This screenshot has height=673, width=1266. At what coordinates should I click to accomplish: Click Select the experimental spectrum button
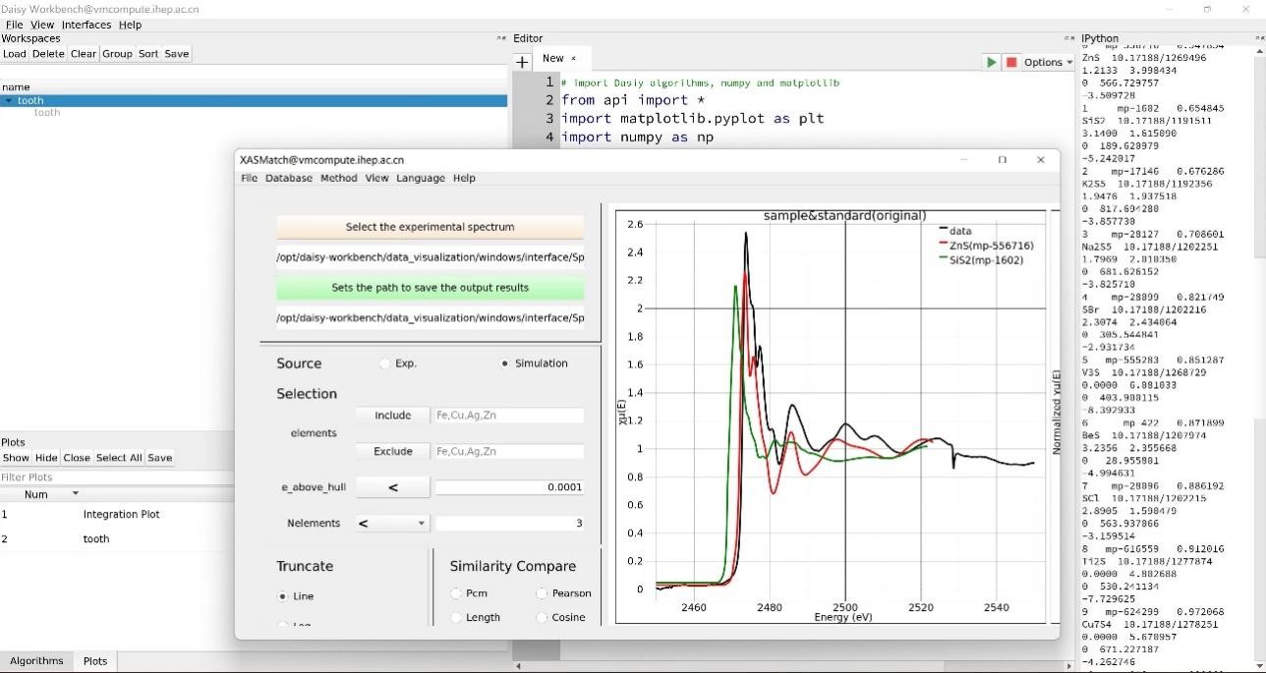tap(430, 227)
